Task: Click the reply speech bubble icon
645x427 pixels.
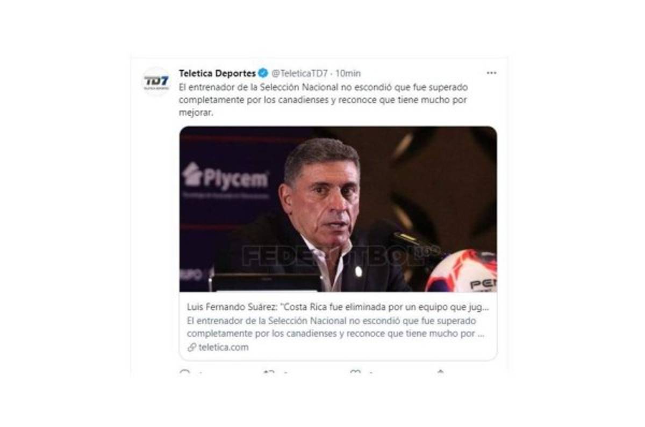Action: tap(185, 372)
